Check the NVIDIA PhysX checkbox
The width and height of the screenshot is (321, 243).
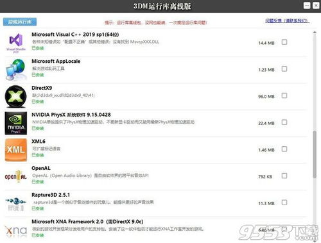point(284,122)
